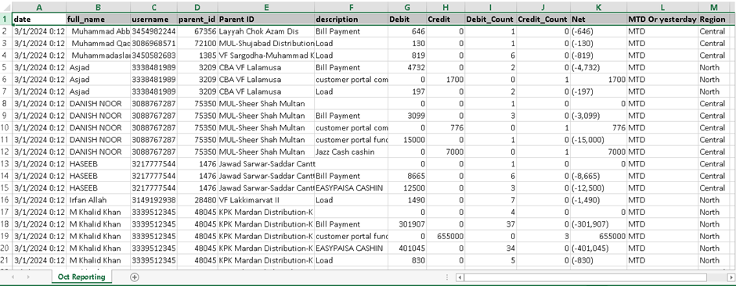Click the 'Parent ID' header cell
The height and width of the screenshot is (286, 736).
[266, 20]
